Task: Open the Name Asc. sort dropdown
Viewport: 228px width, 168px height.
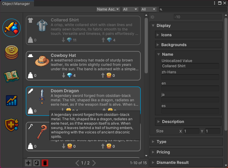Action: [x=108, y=9]
